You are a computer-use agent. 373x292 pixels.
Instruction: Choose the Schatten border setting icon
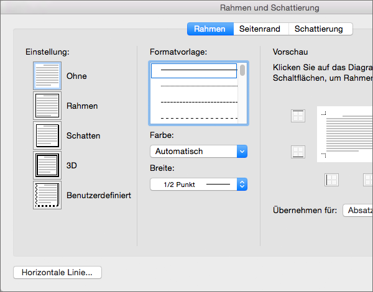(x=47, y=135)
